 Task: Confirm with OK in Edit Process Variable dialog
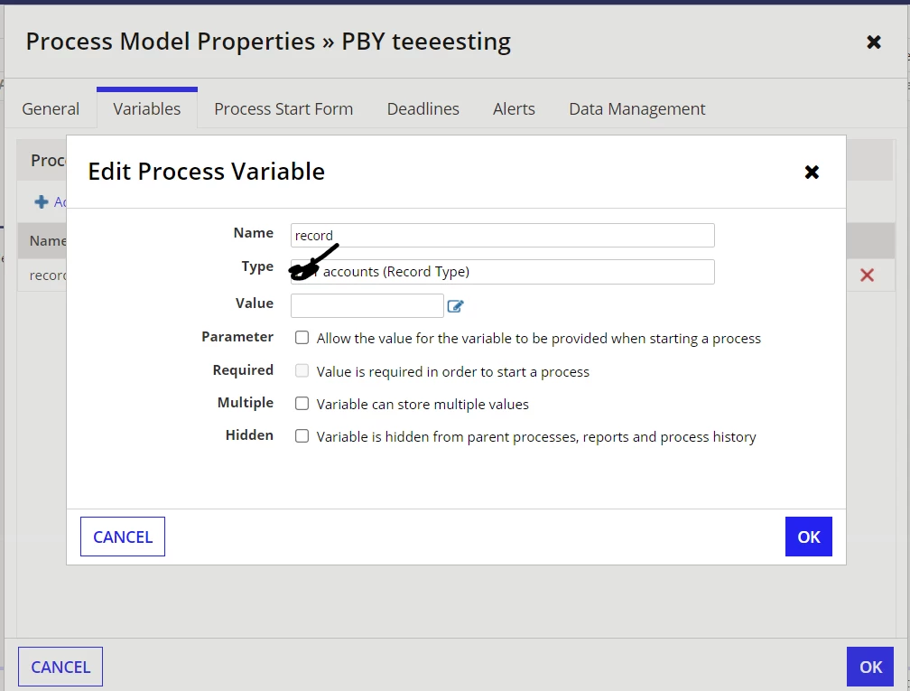pos(809,537)
